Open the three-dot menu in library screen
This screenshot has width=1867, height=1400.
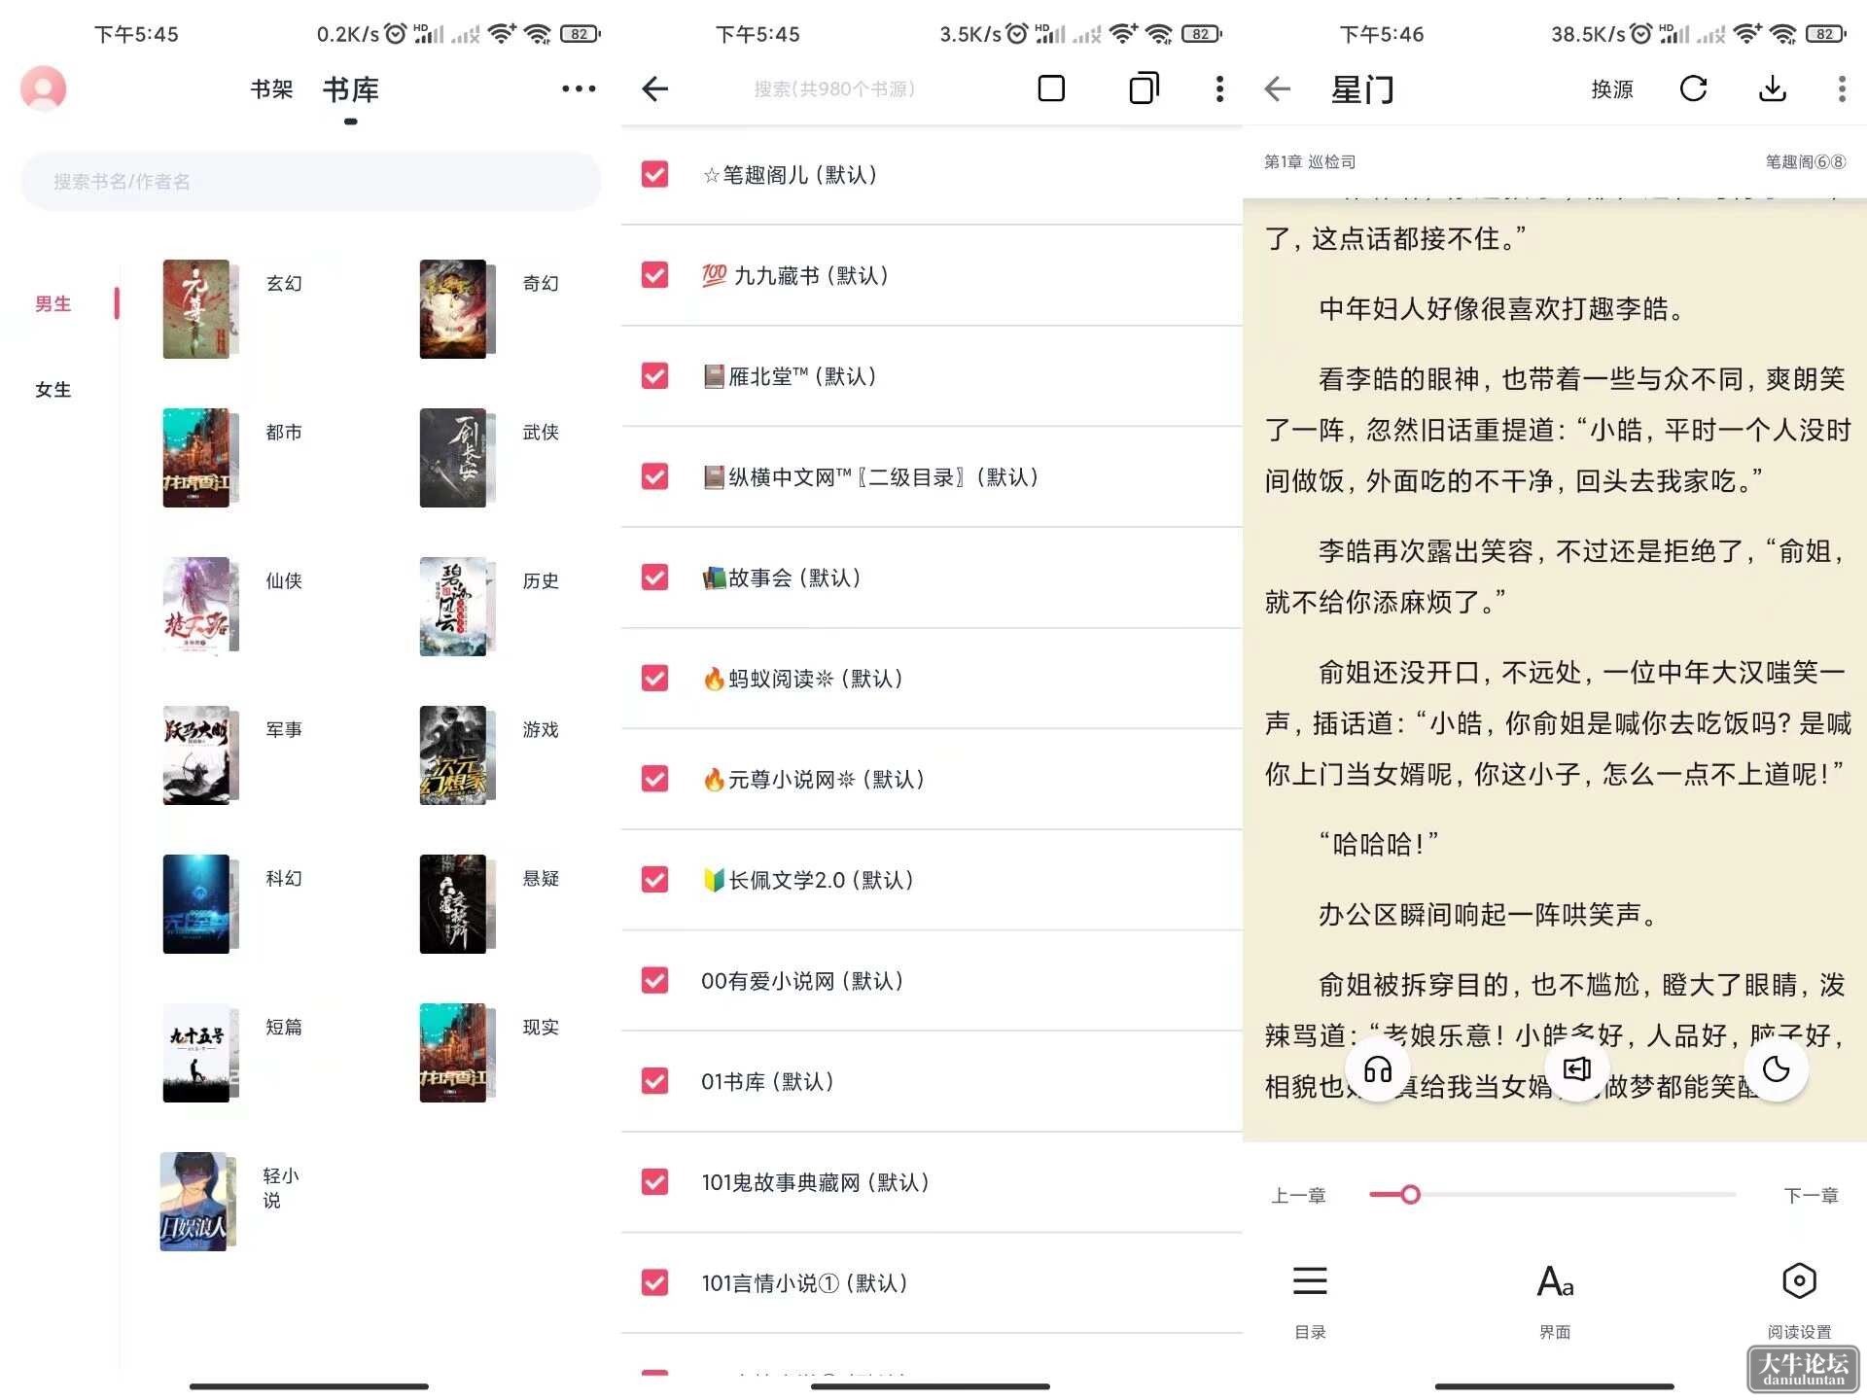(579, 88)
